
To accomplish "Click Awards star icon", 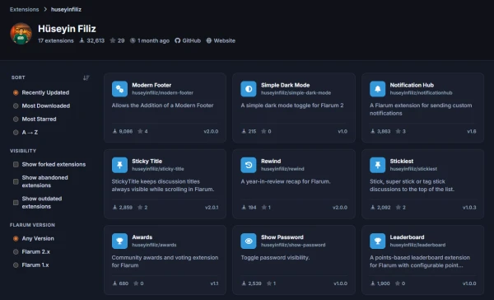I will (136, 284).
